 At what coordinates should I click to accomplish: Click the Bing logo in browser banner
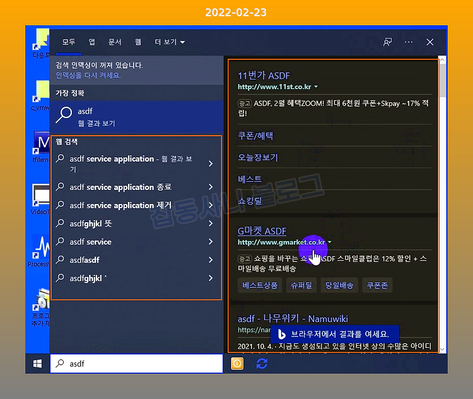pos(281,334)
